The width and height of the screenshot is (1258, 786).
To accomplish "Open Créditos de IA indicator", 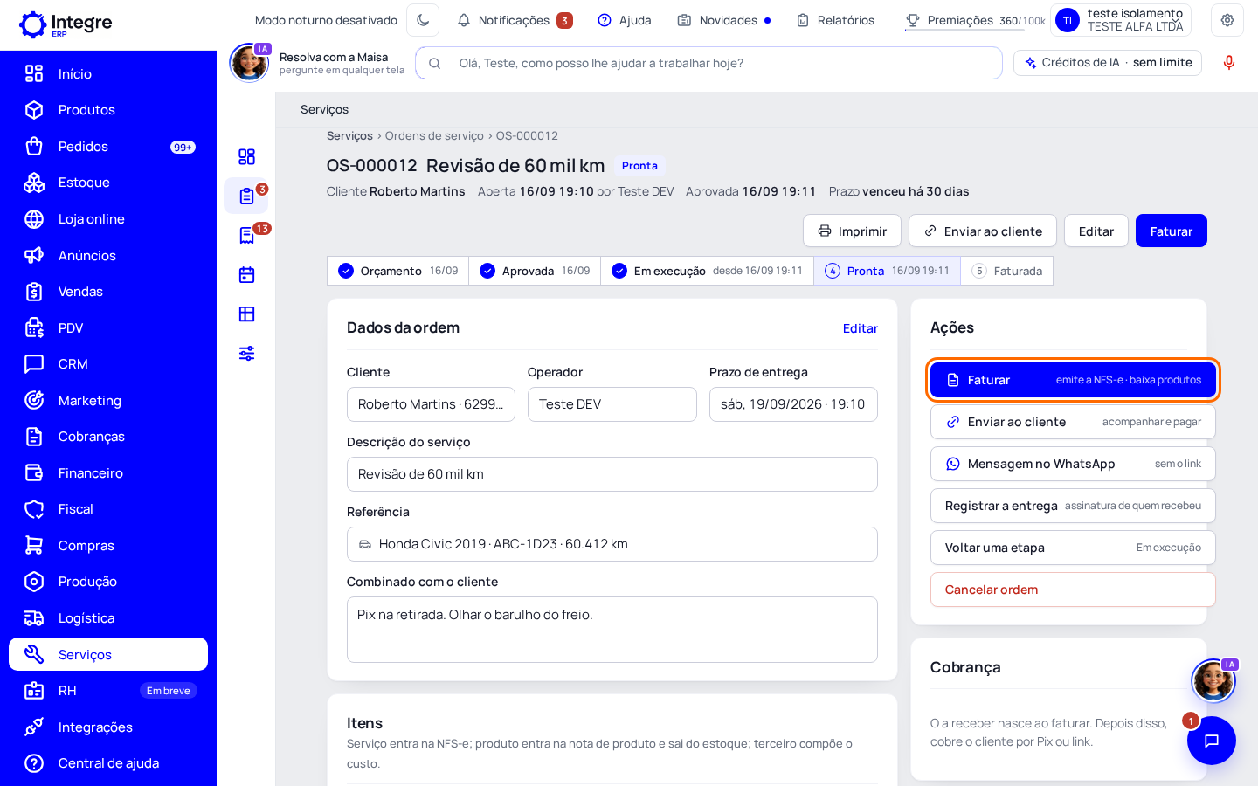I will (x=1108, y=62).
